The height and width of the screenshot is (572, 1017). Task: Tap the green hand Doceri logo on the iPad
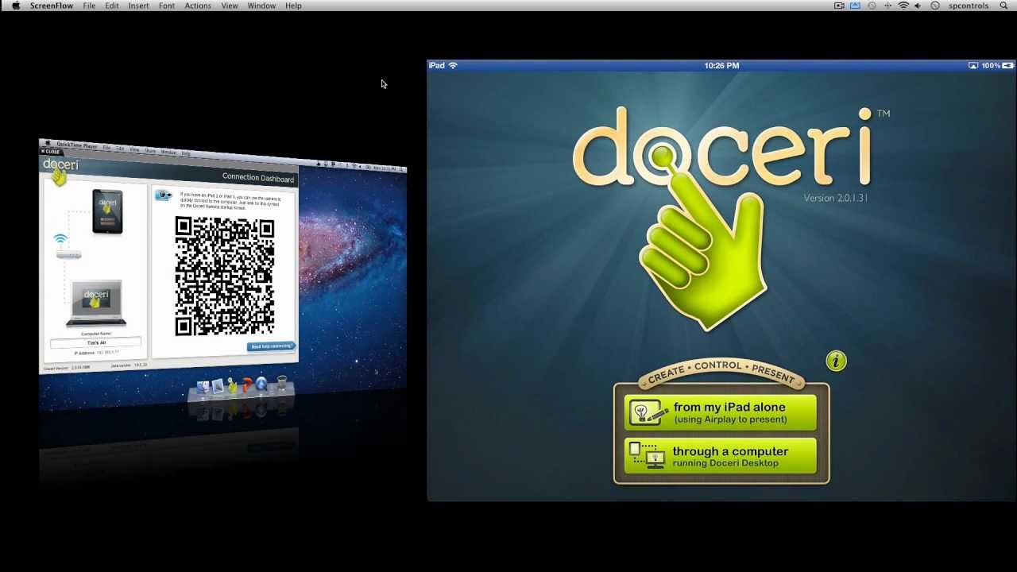703,238
